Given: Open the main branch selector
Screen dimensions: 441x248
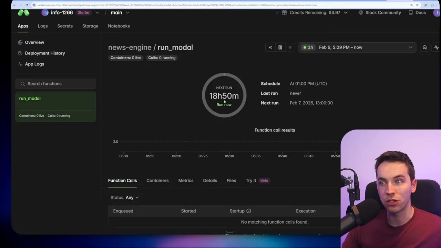Looking at the screenshot, I should click(x=120, y=12).
